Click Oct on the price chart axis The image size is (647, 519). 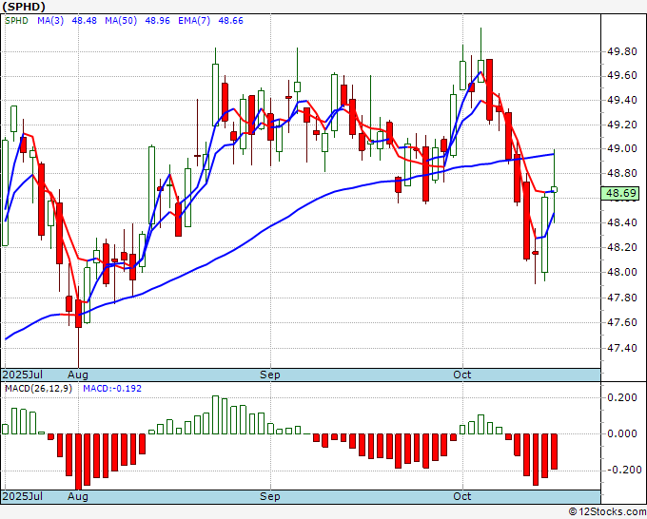click(x=462, y=375)
